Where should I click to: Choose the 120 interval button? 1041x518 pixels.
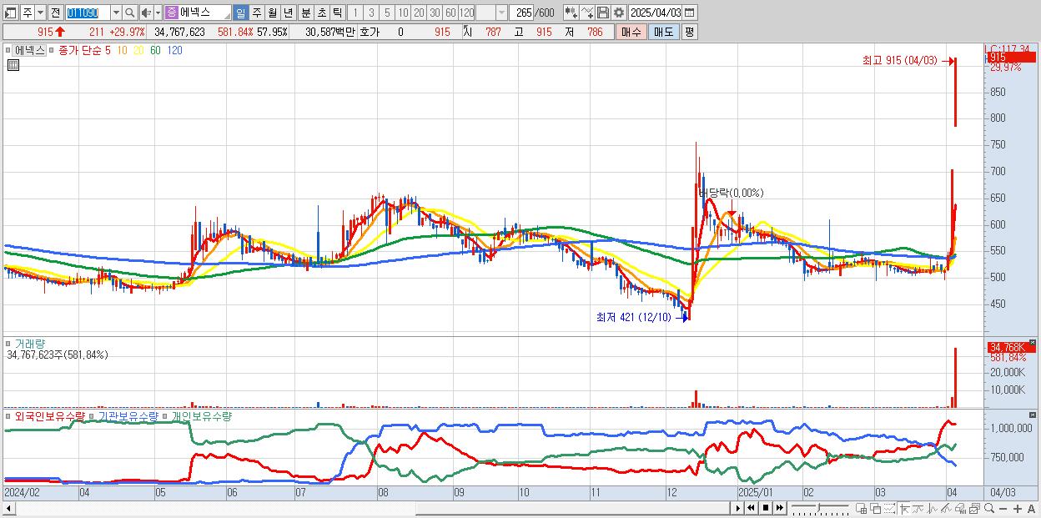point(466,13)
